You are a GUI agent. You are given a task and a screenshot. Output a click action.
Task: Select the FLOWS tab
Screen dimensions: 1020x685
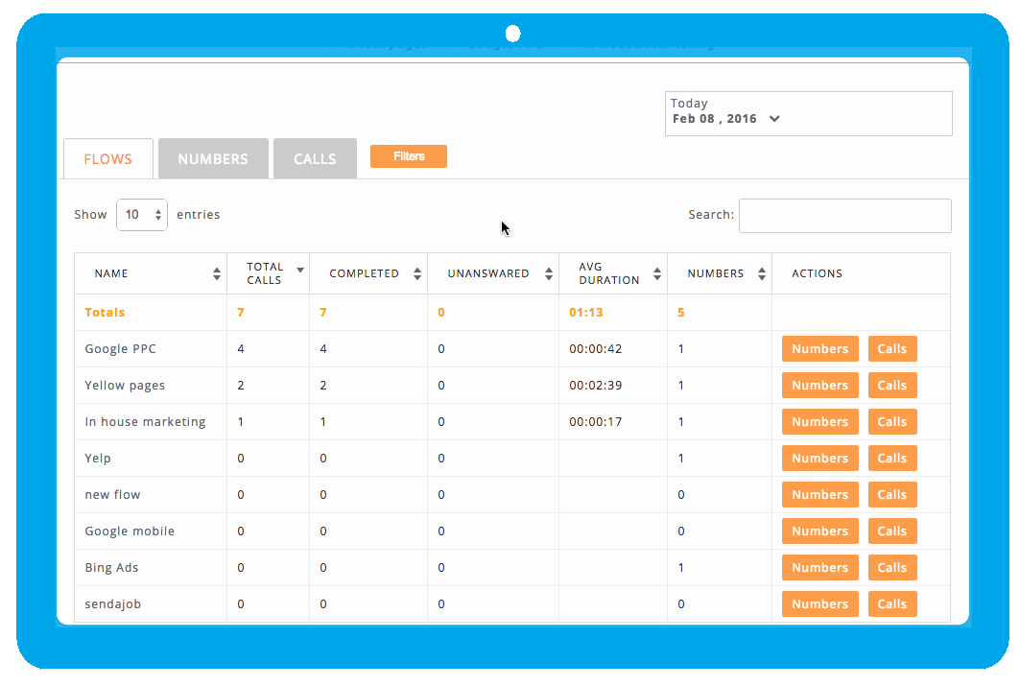click(x=107, y=158)
